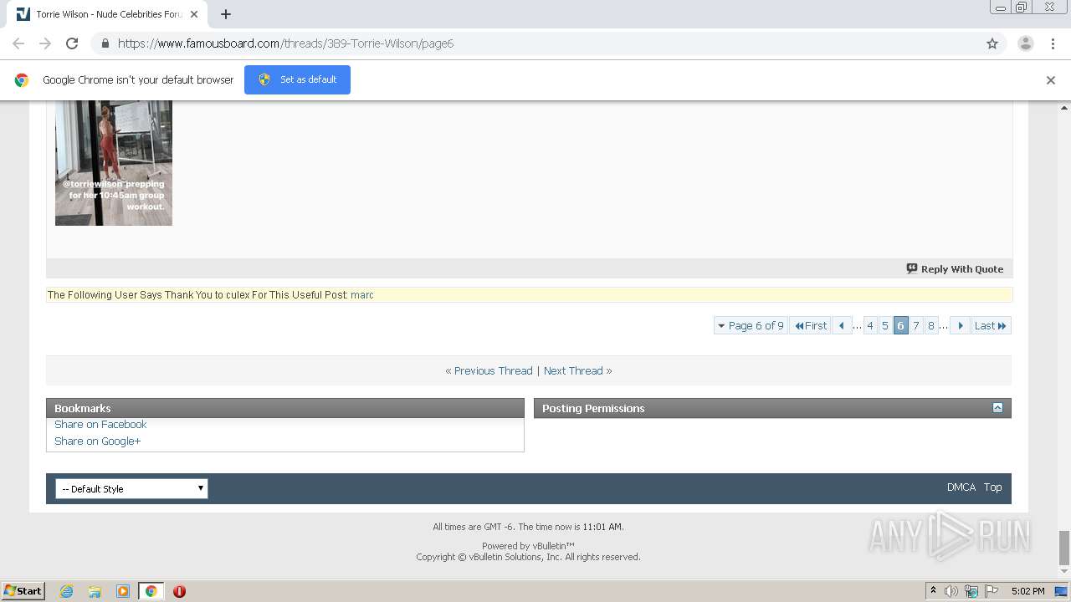Go to page 8

(x=931, y=325)
